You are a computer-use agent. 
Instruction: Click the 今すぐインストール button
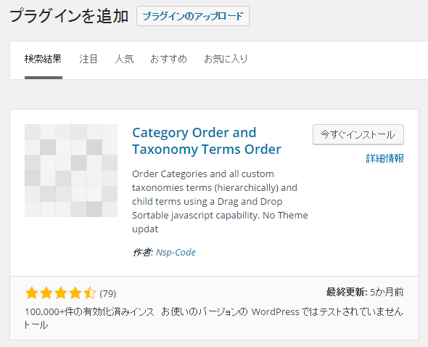click(358, 135)
